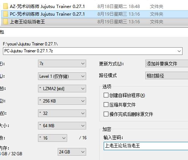Open the 7z archive format dropdown
This screenshot has width=188, height=160.
click(x=62, y=64)
